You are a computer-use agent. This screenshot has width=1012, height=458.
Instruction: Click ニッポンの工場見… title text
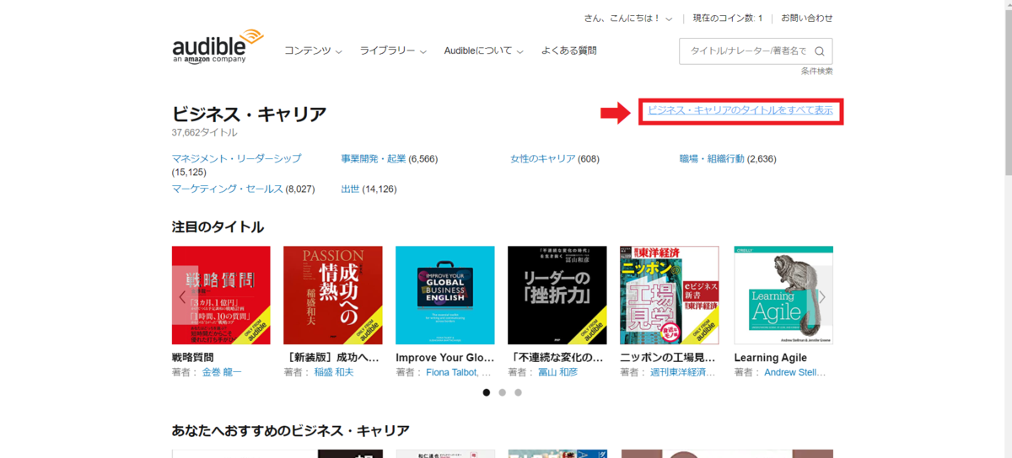coord(668,357)
